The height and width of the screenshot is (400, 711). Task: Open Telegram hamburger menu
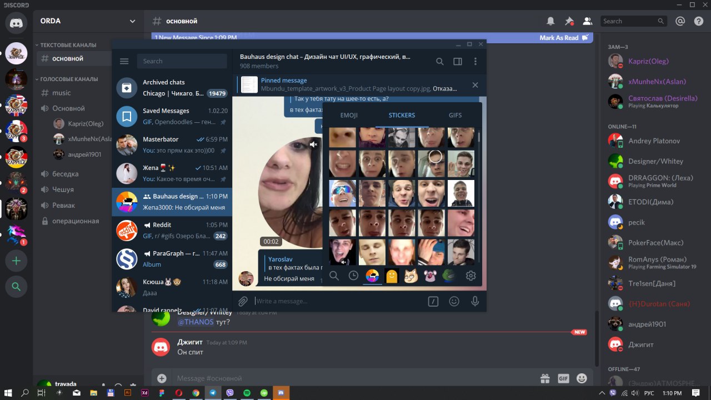pyautogui.click(x=124, y=61)
